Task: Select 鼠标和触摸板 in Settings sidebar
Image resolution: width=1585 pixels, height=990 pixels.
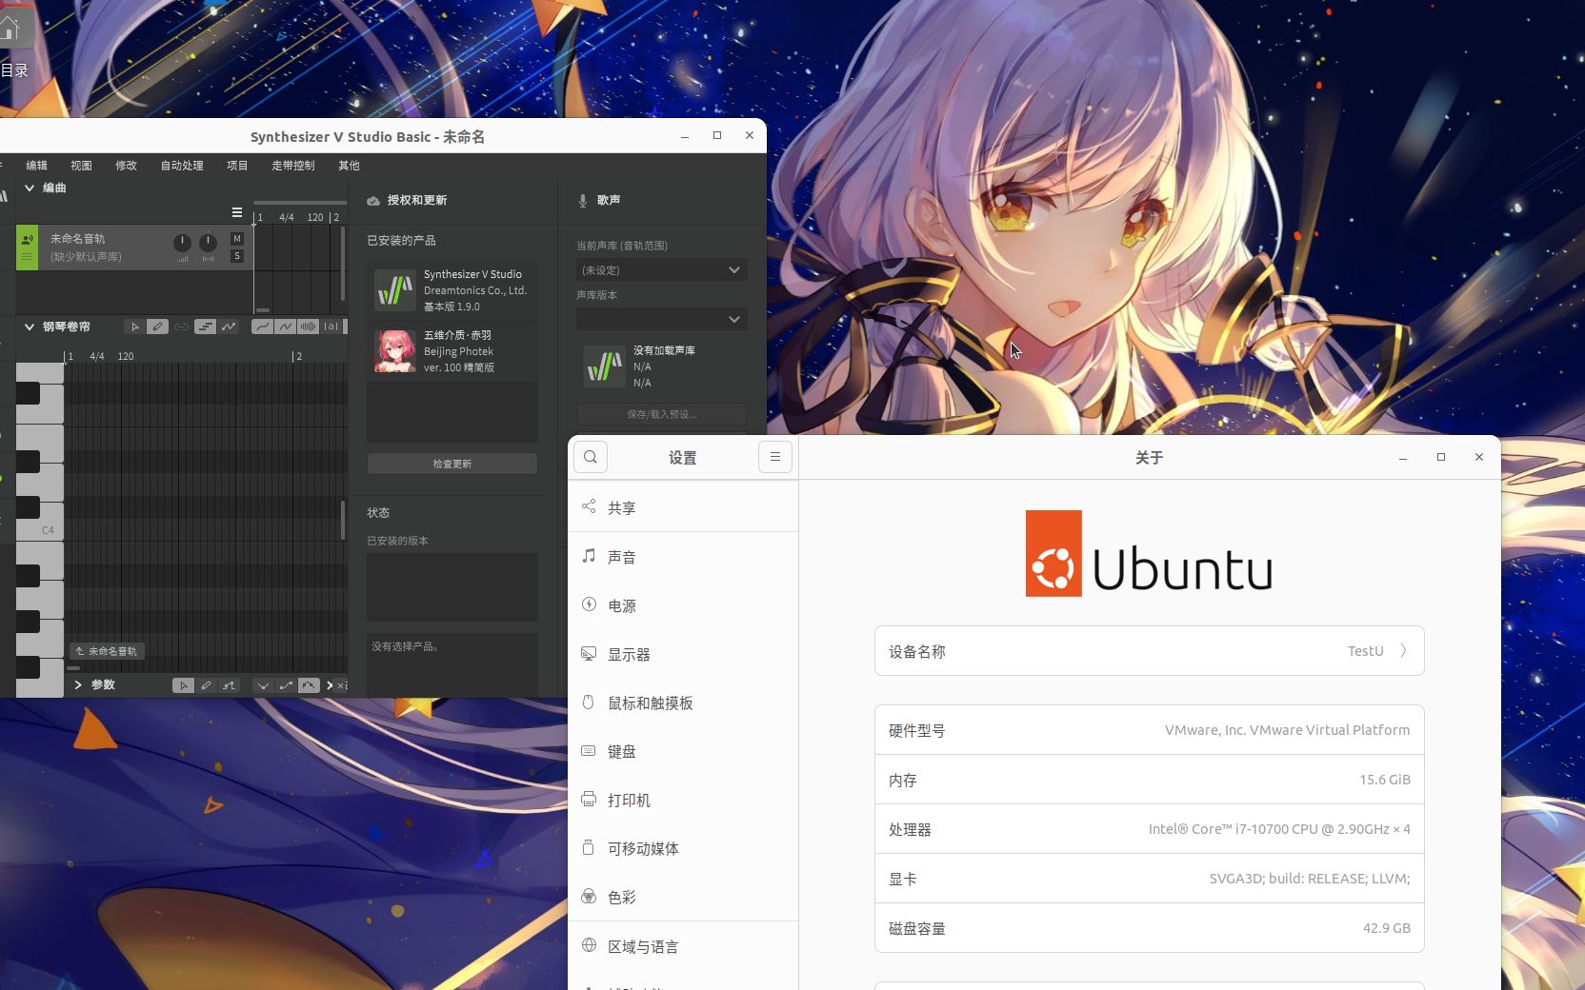Action: pos(683,703)
